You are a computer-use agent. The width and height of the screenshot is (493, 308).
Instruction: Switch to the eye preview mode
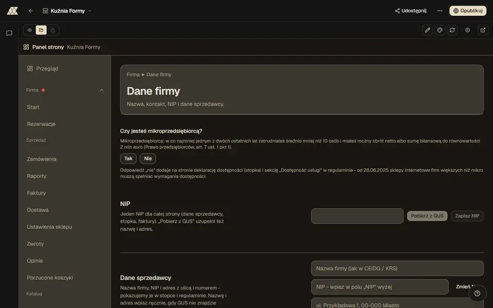point(30,30)
